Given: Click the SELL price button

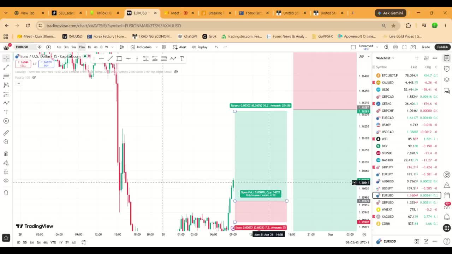Looking at the screenshot, I should [x=23, y=64].
